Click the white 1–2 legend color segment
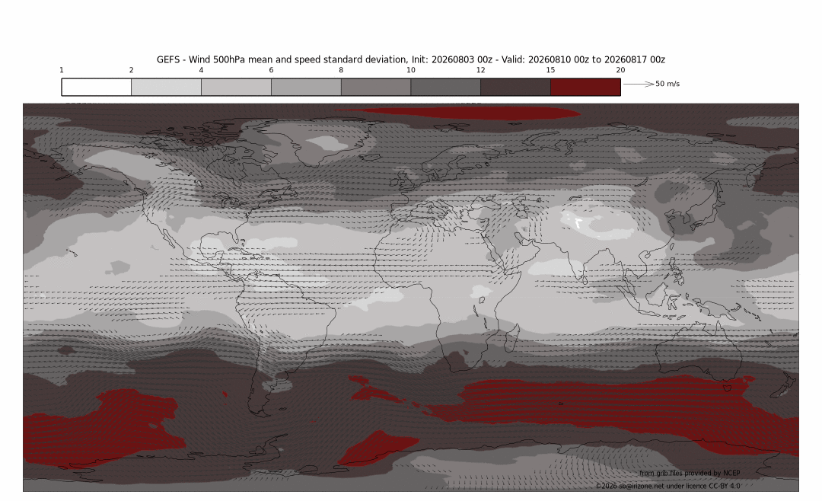Image resolution: width=822 pixels, height=501 pixels. [x=97, y=87]
